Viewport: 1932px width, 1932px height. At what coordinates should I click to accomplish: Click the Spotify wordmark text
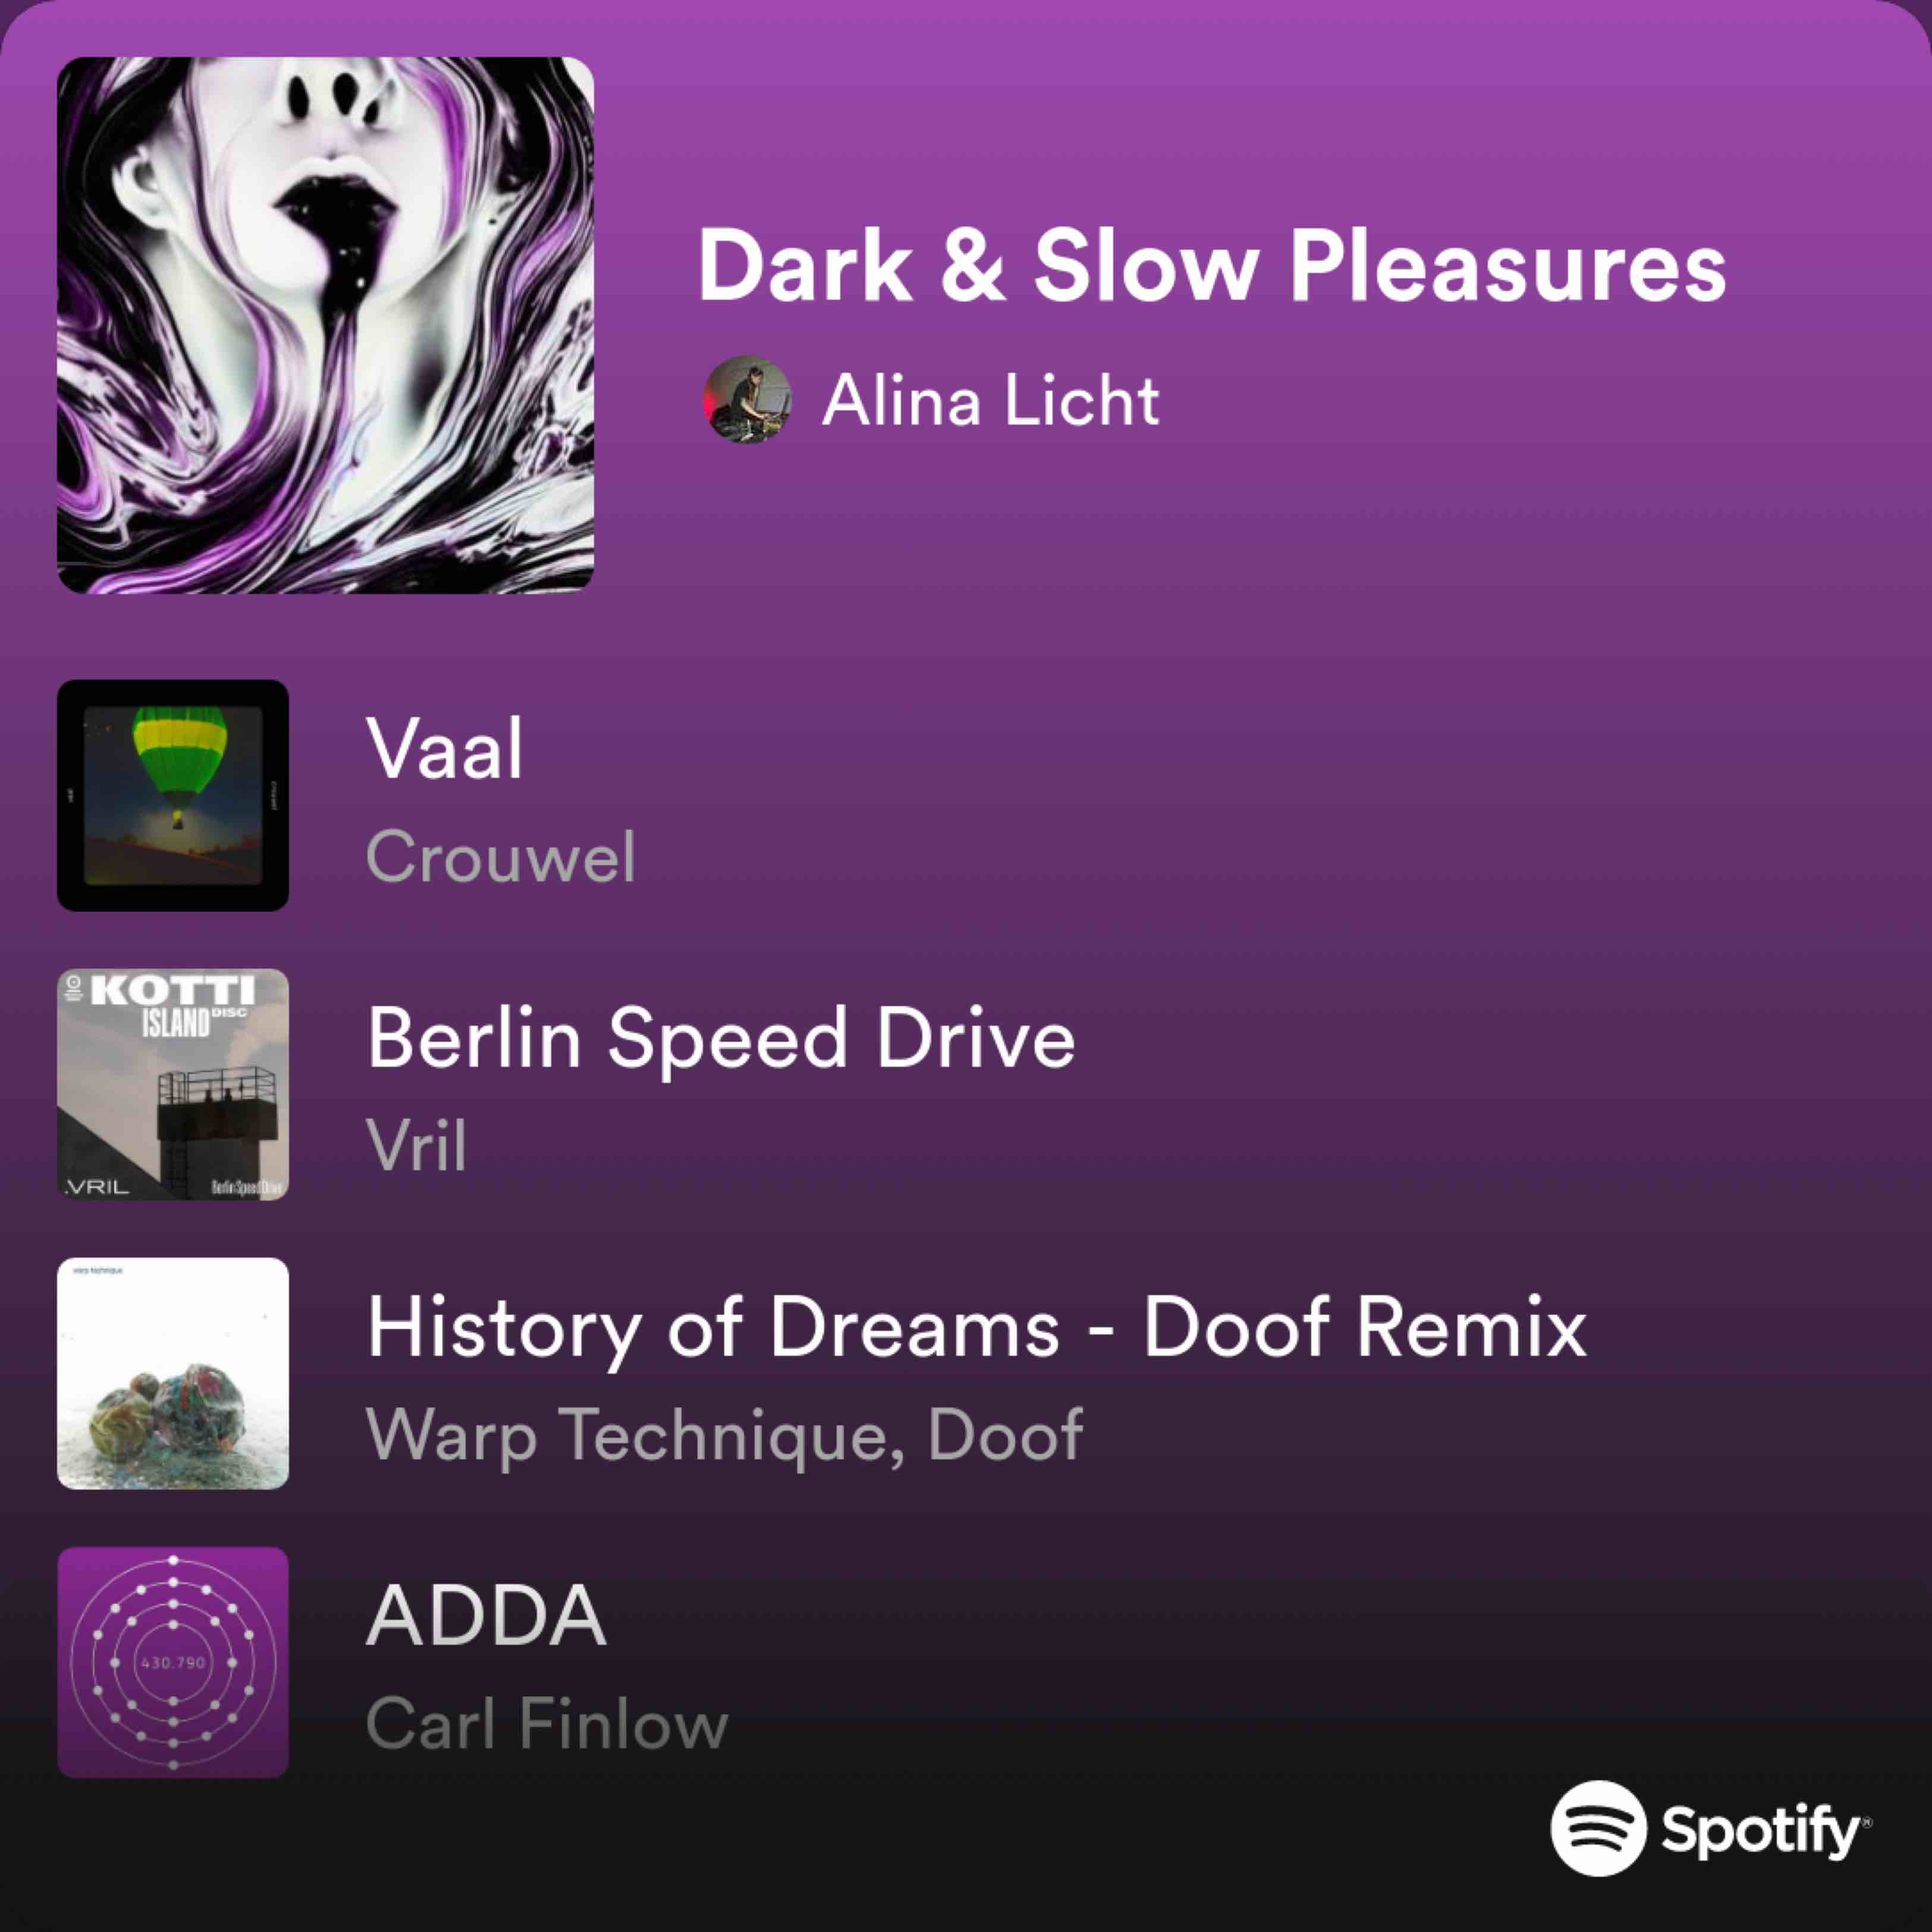[1766, 1830]
